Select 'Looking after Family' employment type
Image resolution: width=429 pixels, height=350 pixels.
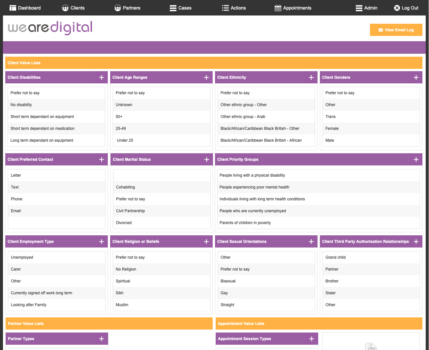[x=56, y=305]
